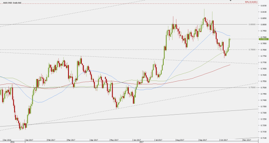Image resolution: width=269 pixels, height=143 pixels.
Task: Click the latest green candlestick on chart
Action: pos(229,43)
